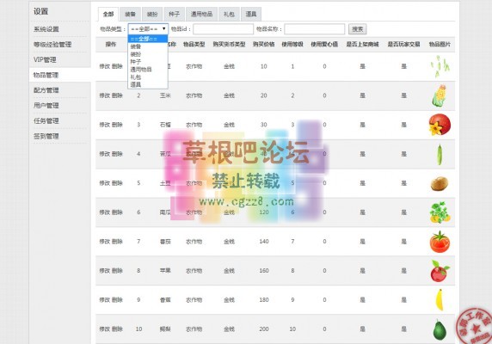This screenshot has width=492, height=344.
Task: Click the red apple item image
Action: (440, 271)
